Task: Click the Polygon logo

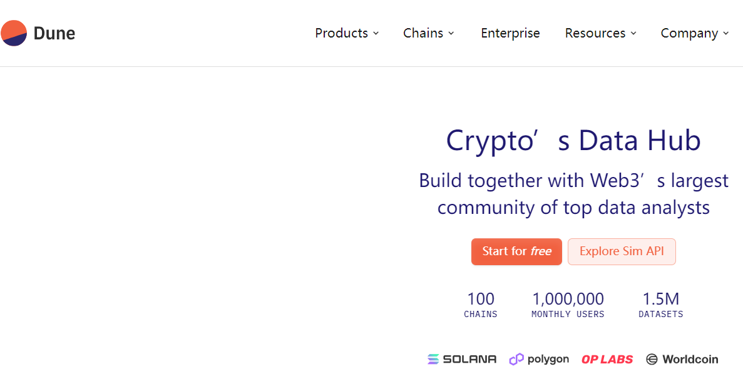Action: coord(539,360)
